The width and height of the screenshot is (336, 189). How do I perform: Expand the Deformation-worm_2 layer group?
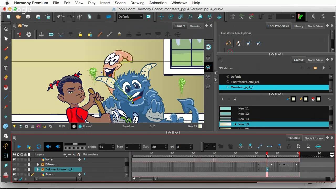pos(38,170)
